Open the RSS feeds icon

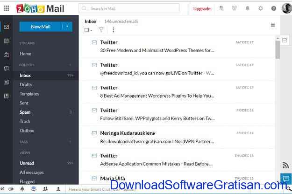coord(285,165)
